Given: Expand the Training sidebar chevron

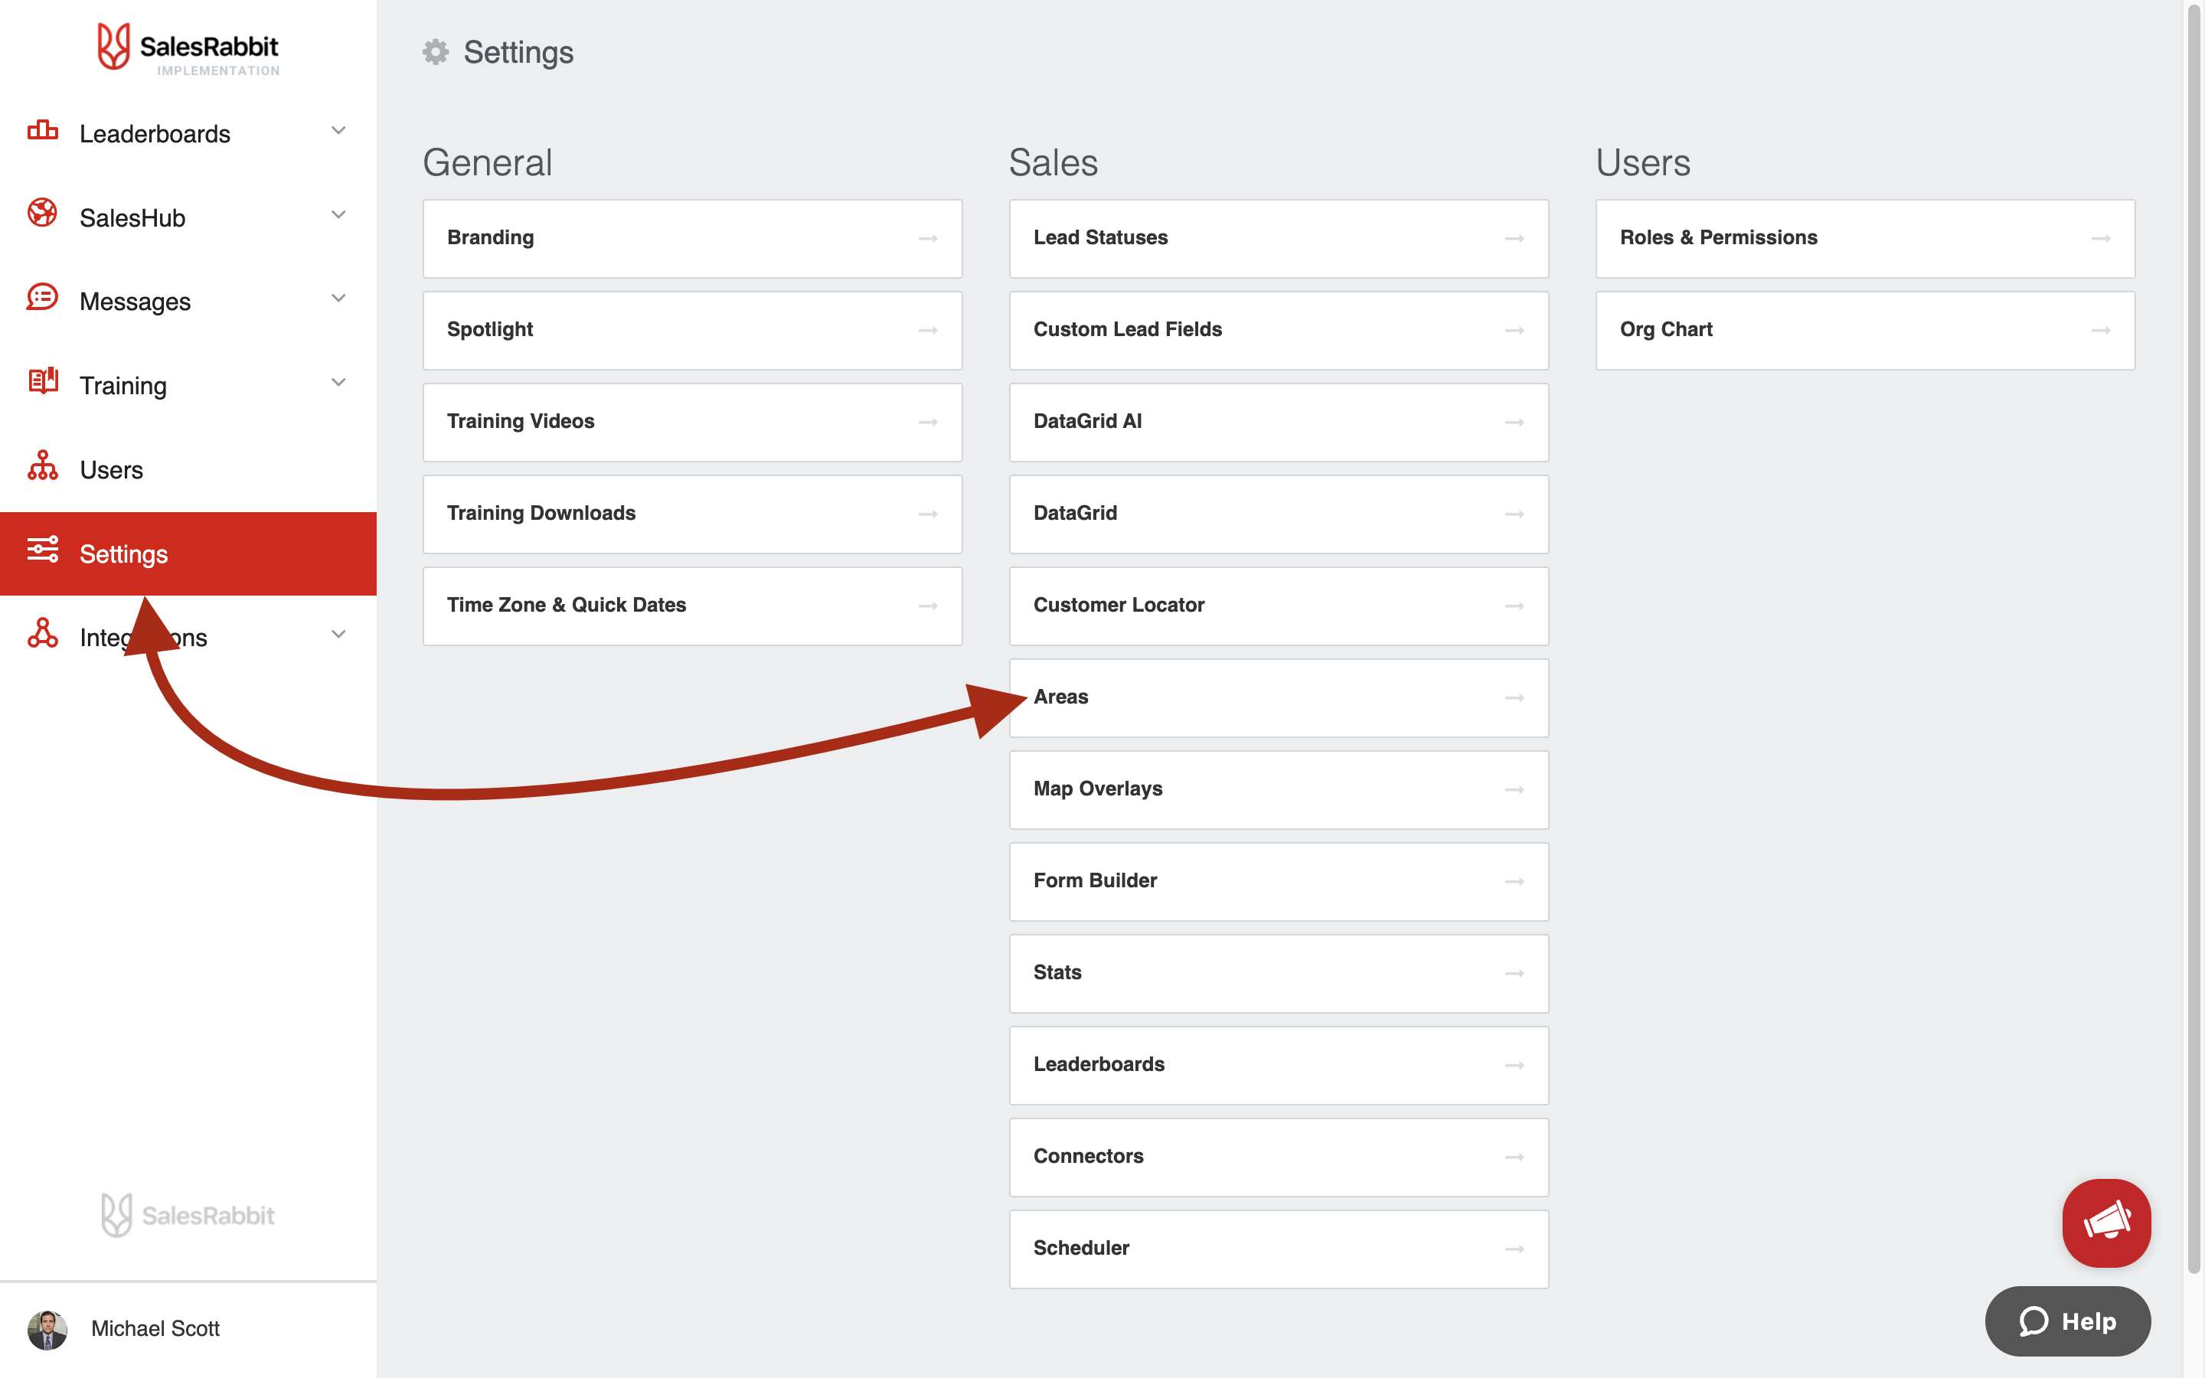Looking at the screenshot, I should [338, 382].
